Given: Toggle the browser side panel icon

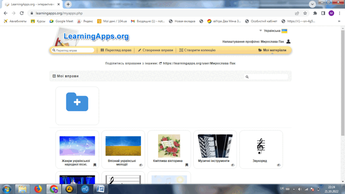Looking at the screenshot, I should (x=323, y=13).
